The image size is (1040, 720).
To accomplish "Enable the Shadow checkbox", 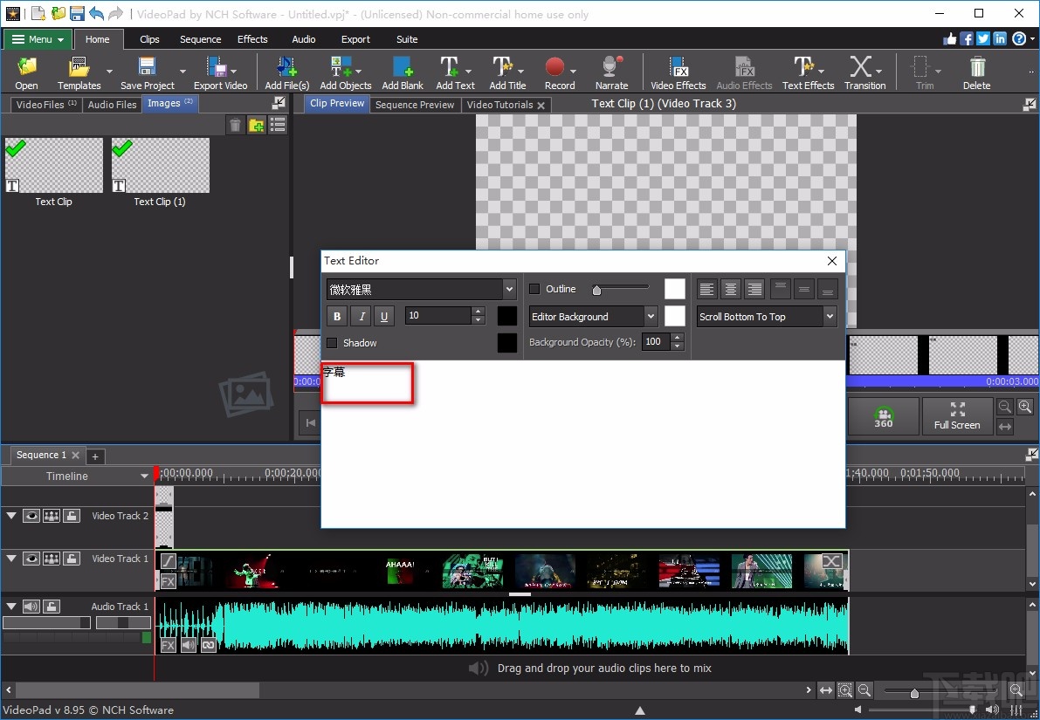I will point(332,343).
